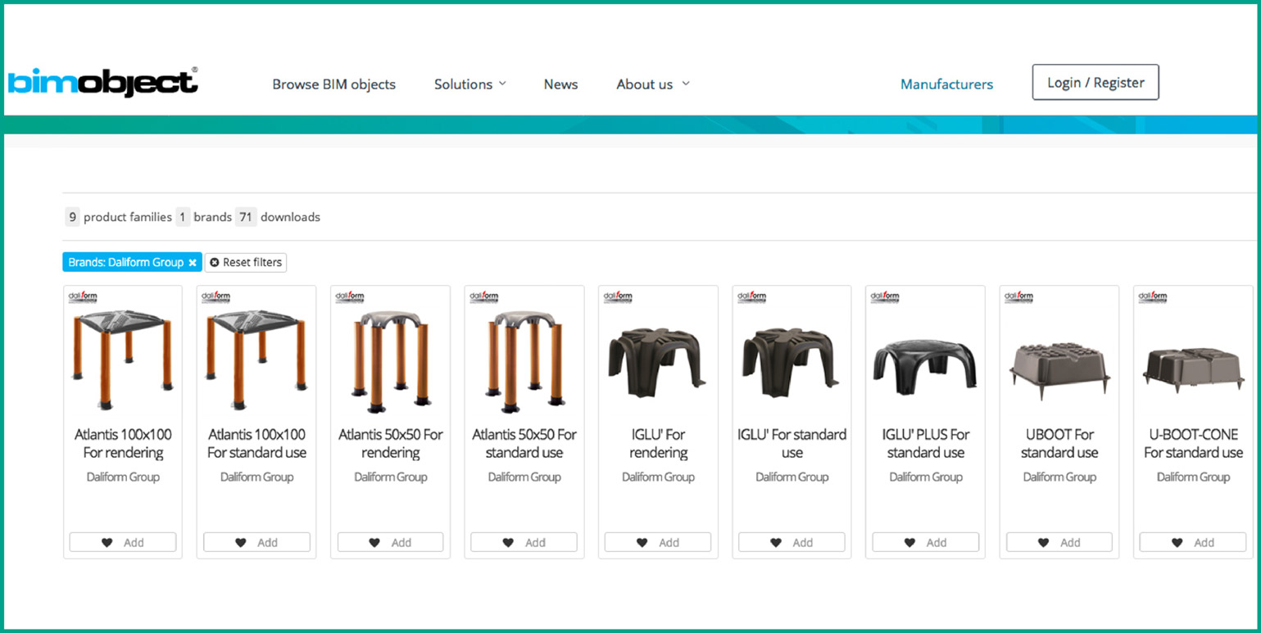Image resolution: width=1261 pixels, height=633 pixels.
Task: Click heart icon under U-BOOT-CONE card
Action: click(x=1177, y=542)
